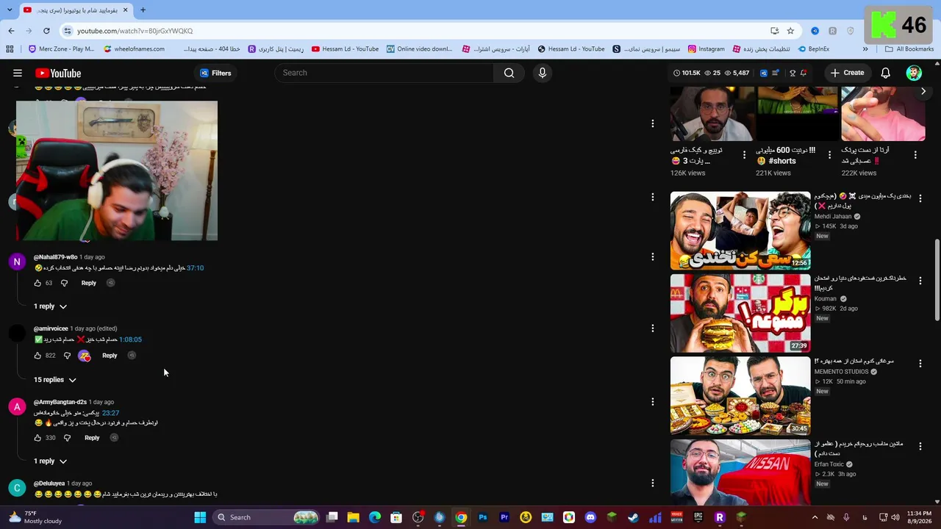This screenshot has height=529, width=941.
Task: Open the 27:39 Kouman burger video thumbnail
Action: tap(740, 313)
